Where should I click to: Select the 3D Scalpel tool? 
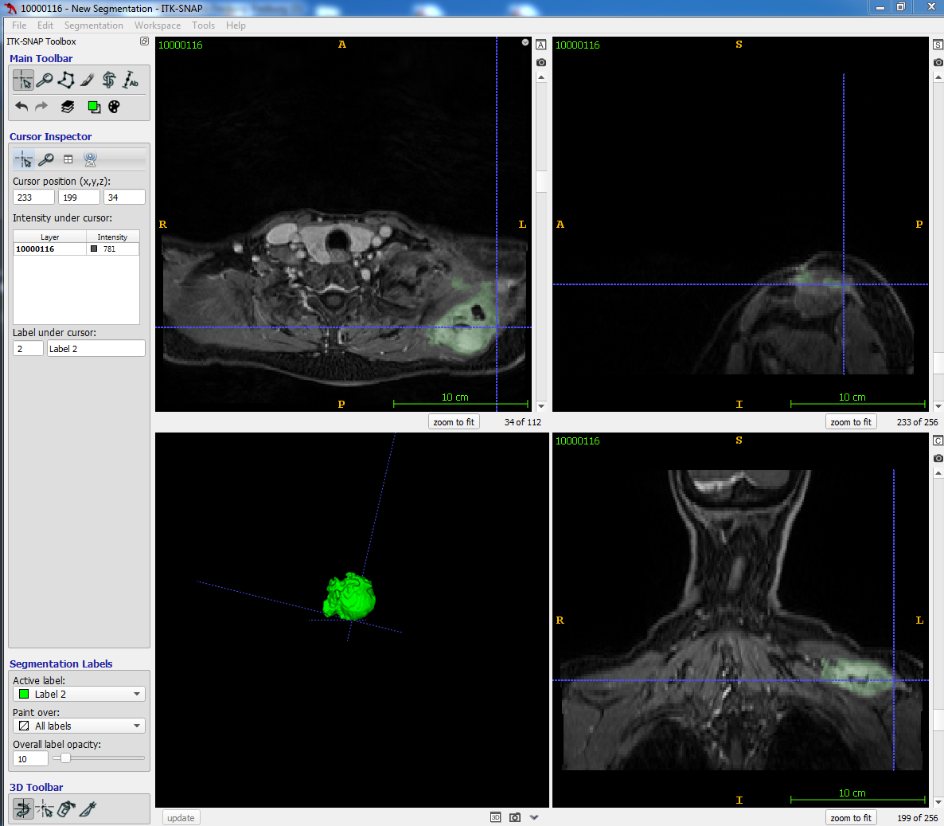click(88, 809)
